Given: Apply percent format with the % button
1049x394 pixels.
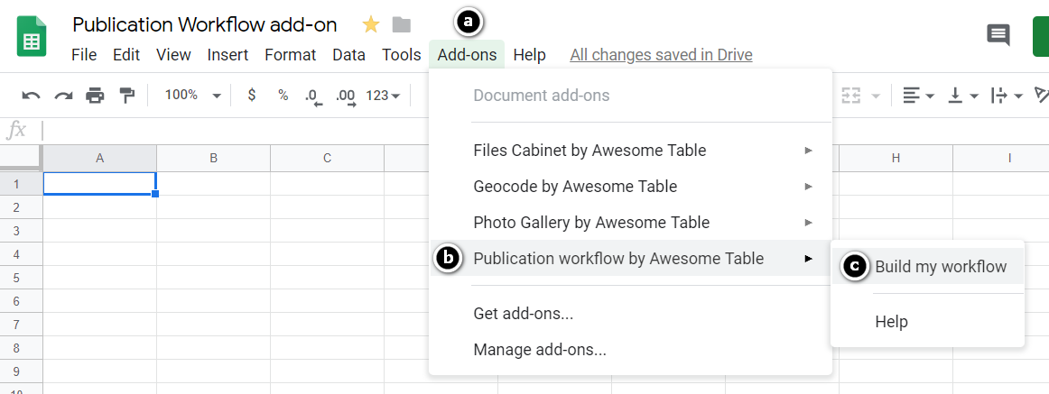Looking at the screenshot, I should (x=283, y=96).
